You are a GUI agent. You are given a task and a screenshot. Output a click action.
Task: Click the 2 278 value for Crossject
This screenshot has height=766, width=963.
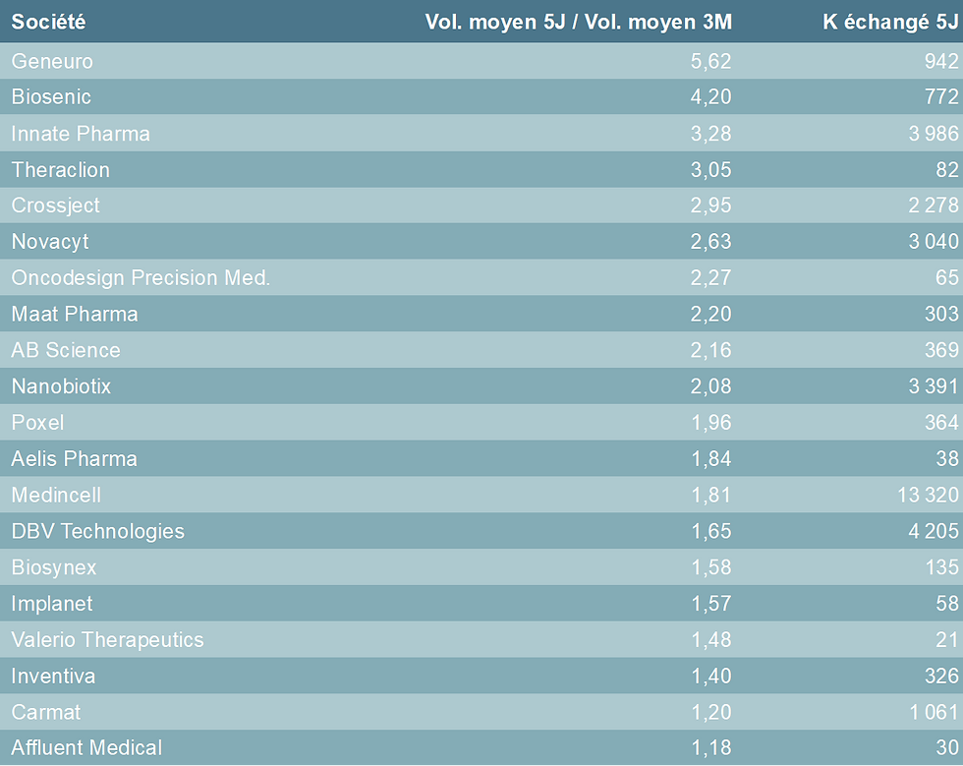click(x=935, y=206)
